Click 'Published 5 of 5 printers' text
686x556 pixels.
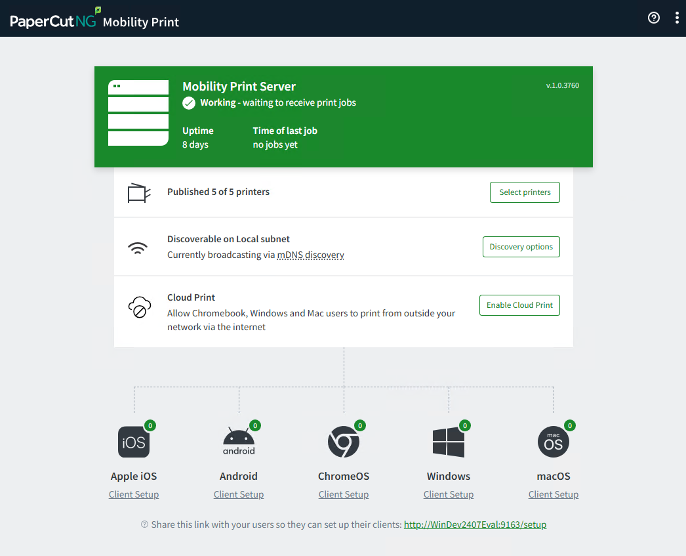point(218,192)
